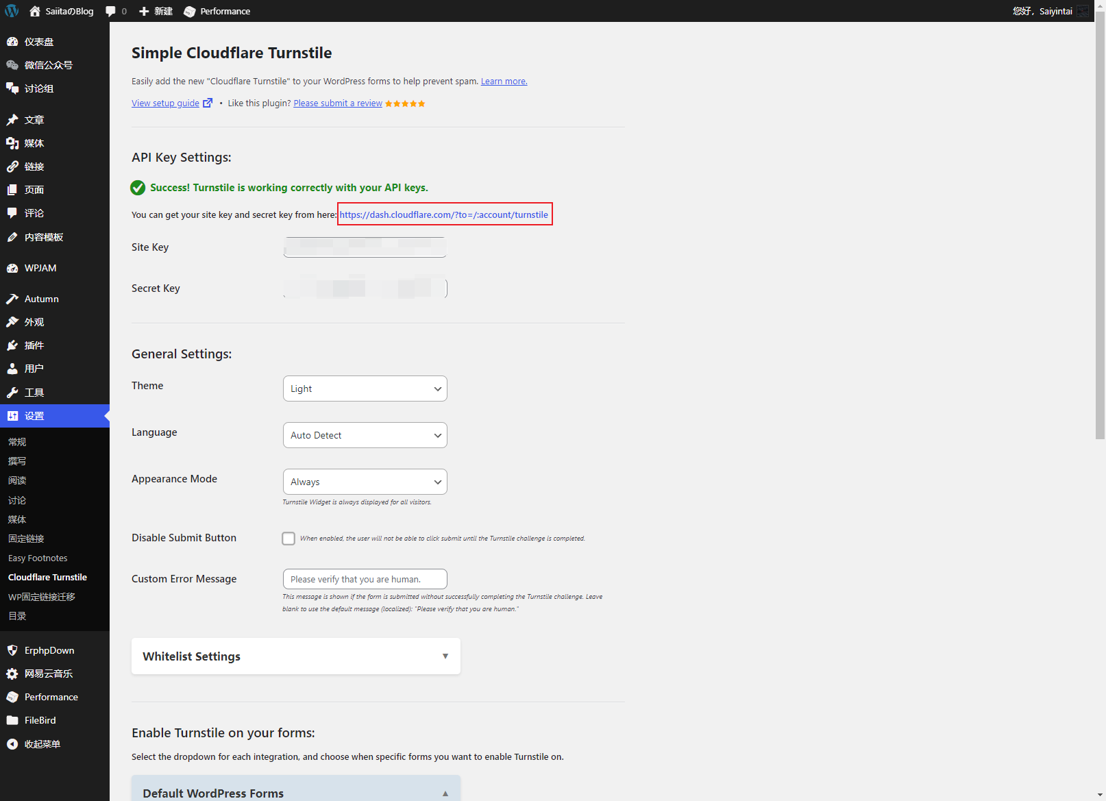1106x801 pixels.
Task: Click the View setup guide link
Action: click(165, 103)
